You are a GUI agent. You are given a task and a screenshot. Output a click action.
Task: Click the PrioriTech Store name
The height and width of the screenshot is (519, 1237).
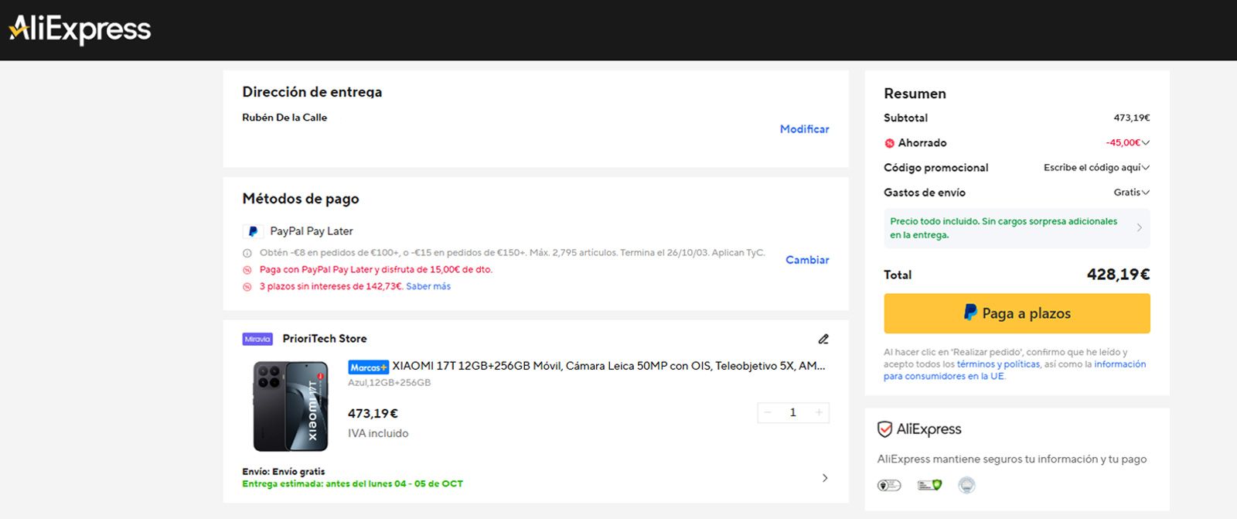325,339
